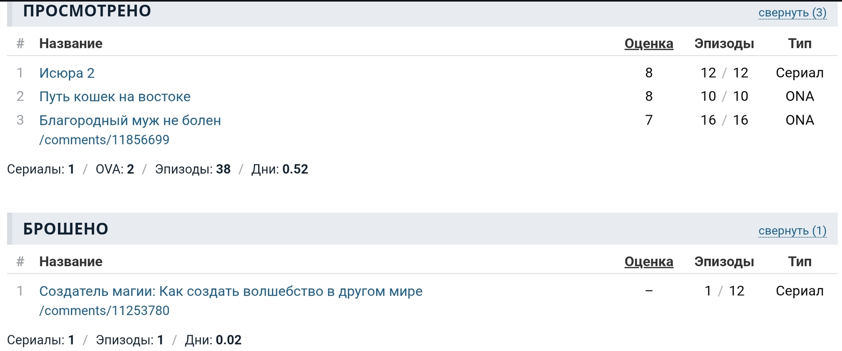
Task: Click the 10 / 10 episodes count
Action: click(x=724, y=96)
